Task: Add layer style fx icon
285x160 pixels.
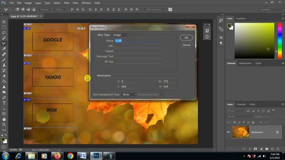Action: click(x=250, y=149)
